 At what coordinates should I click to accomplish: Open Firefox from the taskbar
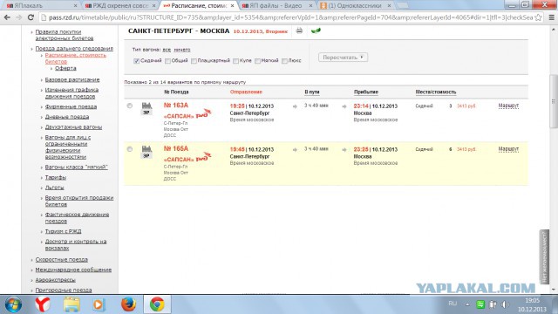[128, 304]
